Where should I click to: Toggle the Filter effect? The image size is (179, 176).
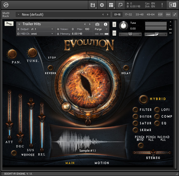click(x=135, y=110)
